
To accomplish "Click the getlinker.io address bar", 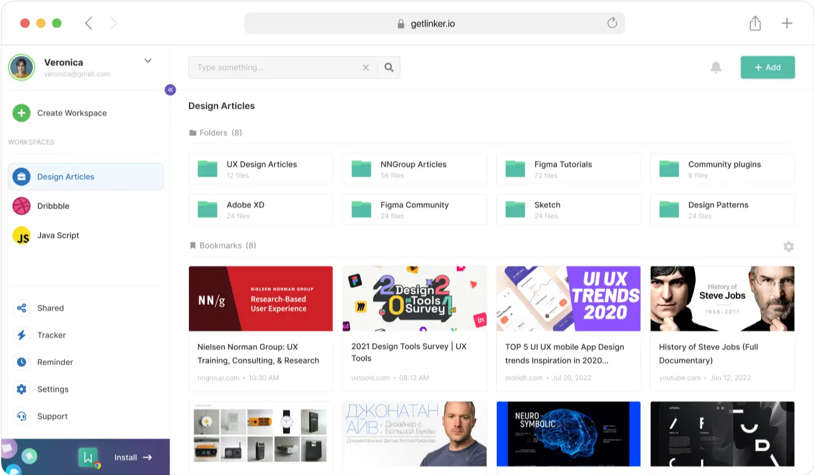I will 434,24.
